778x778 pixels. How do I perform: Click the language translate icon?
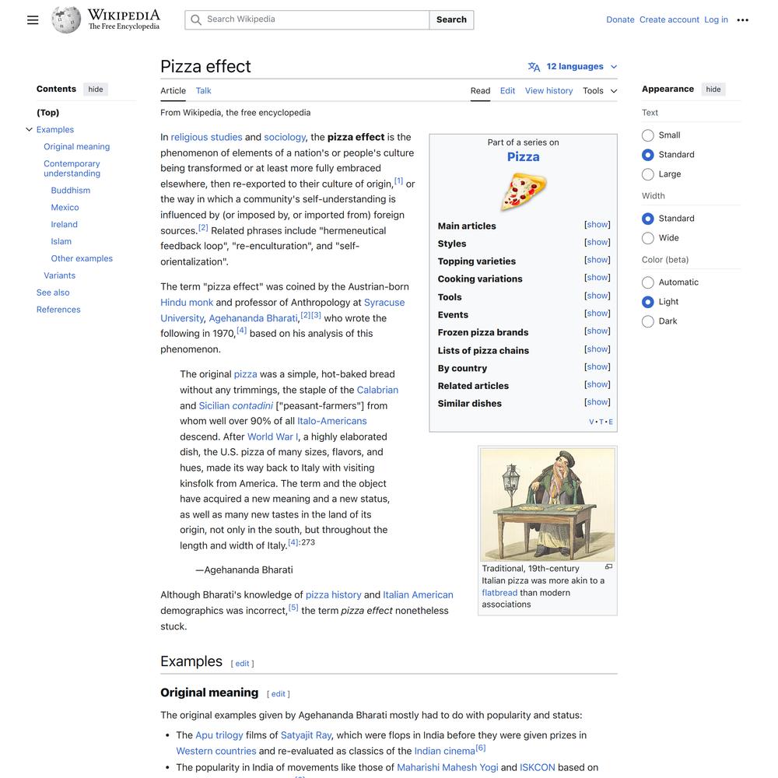click(534, 67)
